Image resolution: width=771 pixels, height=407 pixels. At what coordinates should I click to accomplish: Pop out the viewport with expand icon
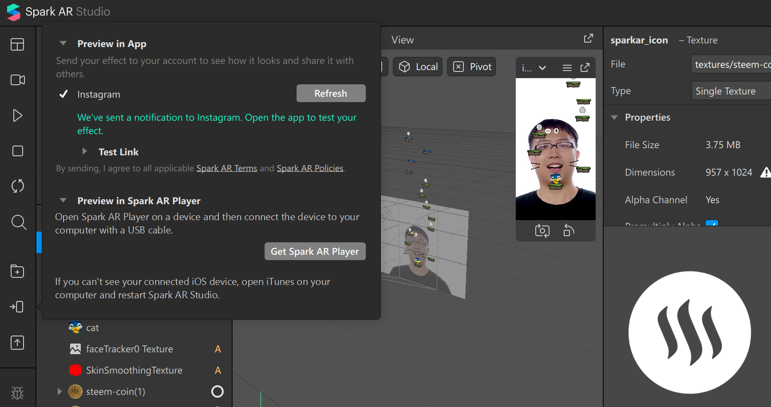coord(588,39)
